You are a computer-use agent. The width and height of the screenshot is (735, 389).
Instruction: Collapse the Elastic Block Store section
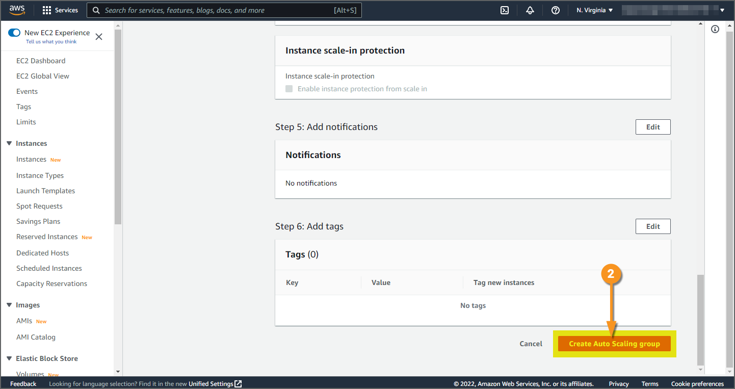(x=9, y=358)
